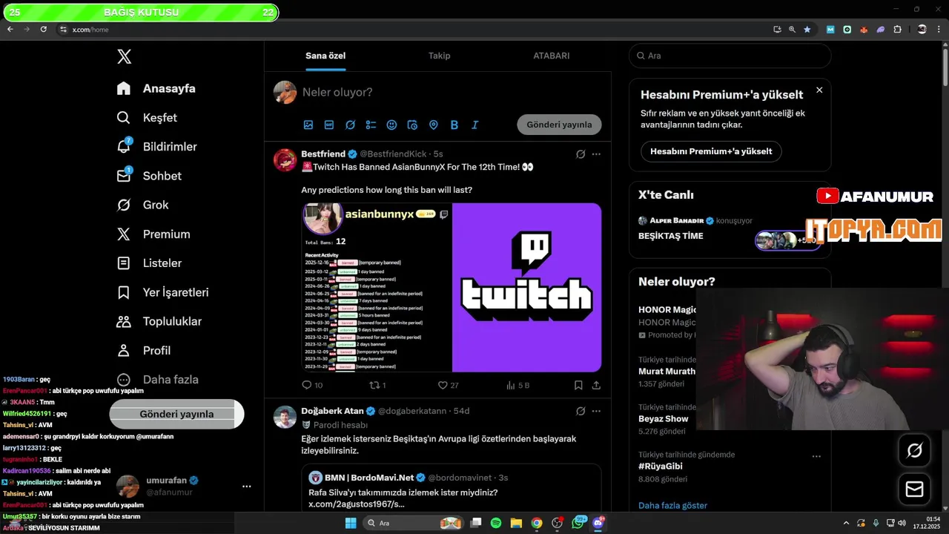Toggle italic formatting in composer

475,125
